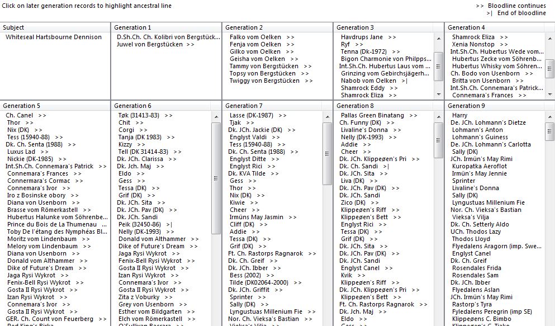
Task: Select Peik (32450-86) record
Action: (x=145, y=224)
